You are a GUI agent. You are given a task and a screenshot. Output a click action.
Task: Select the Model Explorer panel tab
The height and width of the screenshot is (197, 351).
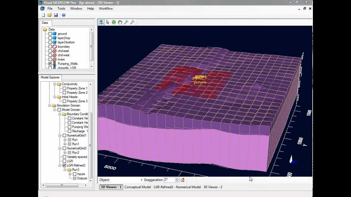[x=50, y=77]
